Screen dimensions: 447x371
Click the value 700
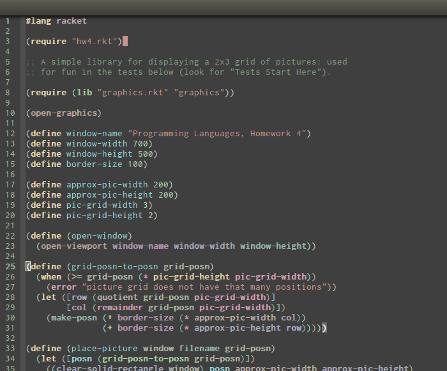[140, 144]
